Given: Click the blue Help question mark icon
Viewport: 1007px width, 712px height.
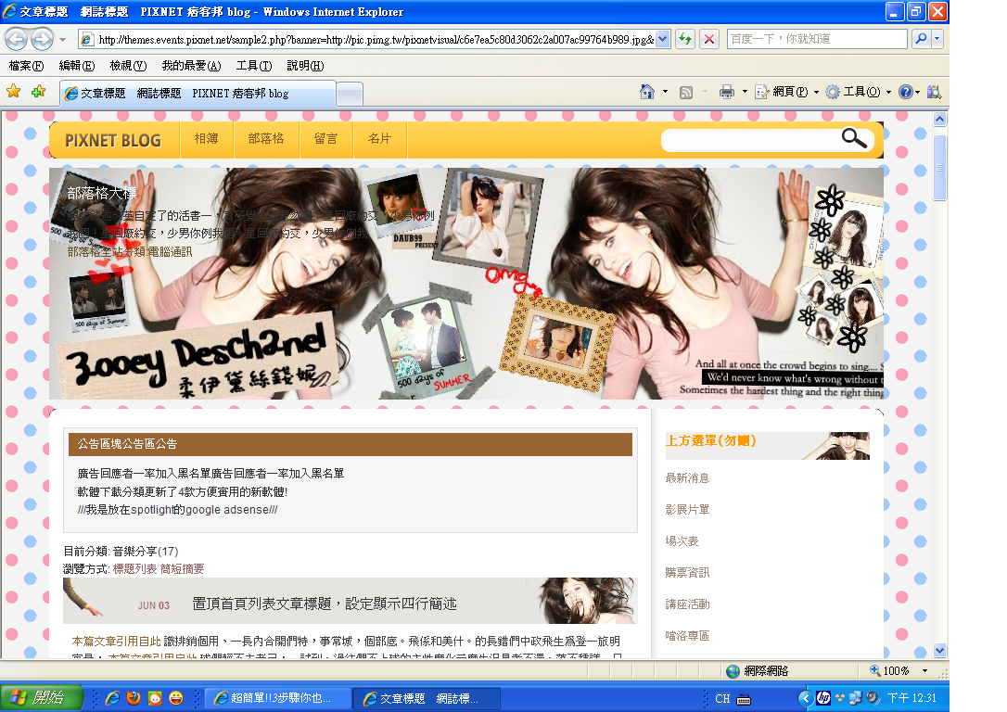Looking at the screenshot, I should pos(906,92).
